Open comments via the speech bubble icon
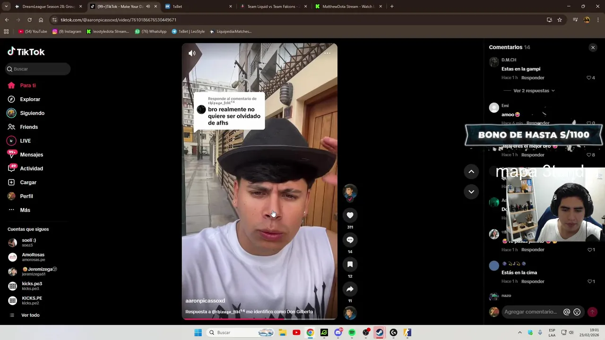605x340 pixels. tap(350, 240)
